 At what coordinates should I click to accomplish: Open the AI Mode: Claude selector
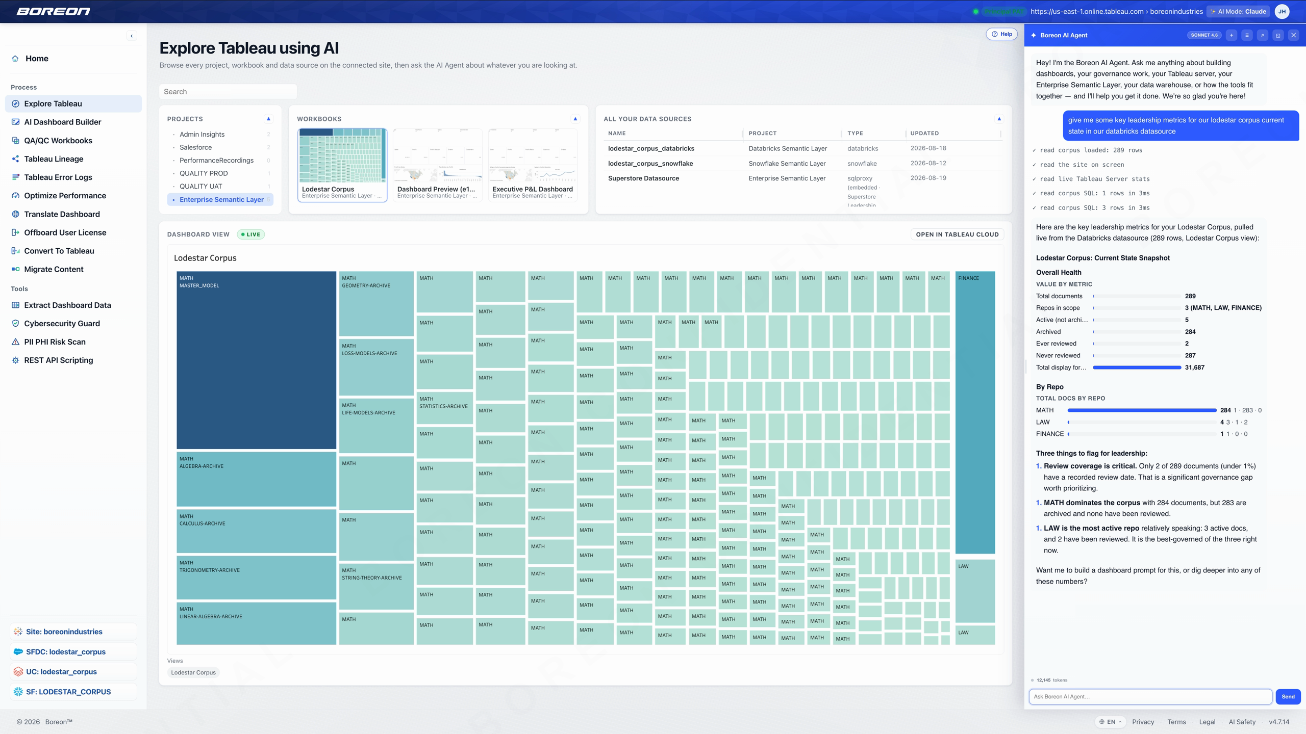[1238, 11]
